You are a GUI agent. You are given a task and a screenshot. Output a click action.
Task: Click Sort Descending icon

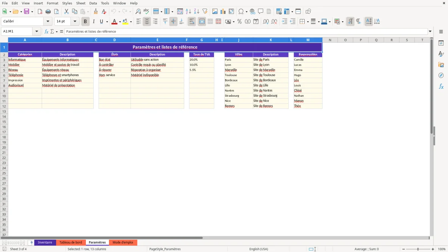tap(197, 12)
